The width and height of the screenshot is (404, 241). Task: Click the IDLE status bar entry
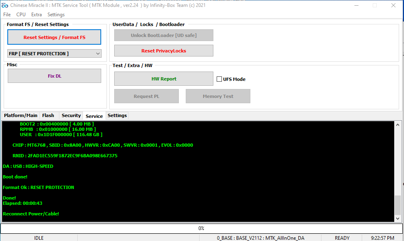pos(39,238)
